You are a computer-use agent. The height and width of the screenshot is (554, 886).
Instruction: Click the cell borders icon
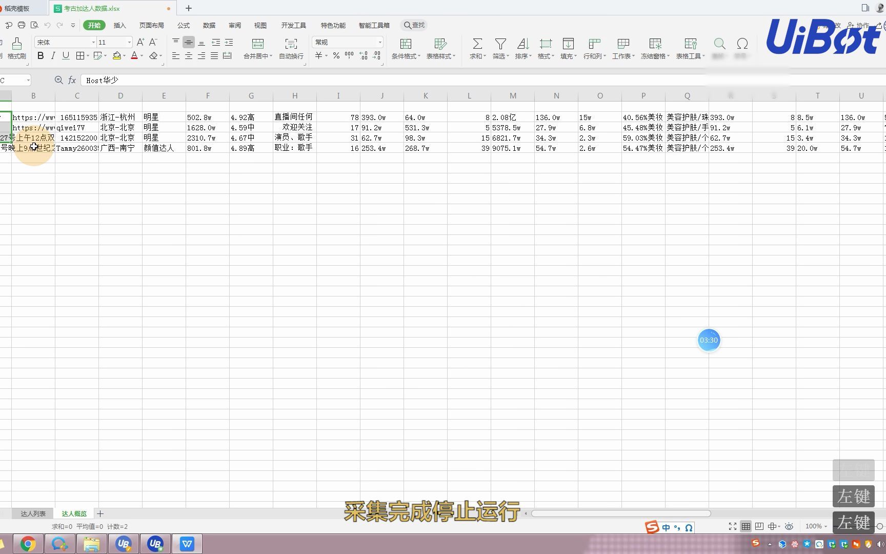(80, 55)
